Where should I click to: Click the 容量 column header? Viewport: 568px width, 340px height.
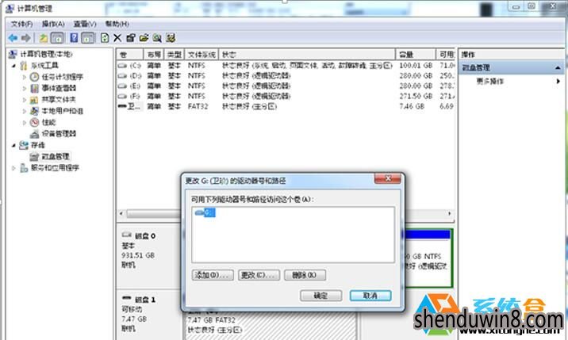[416, 55]
